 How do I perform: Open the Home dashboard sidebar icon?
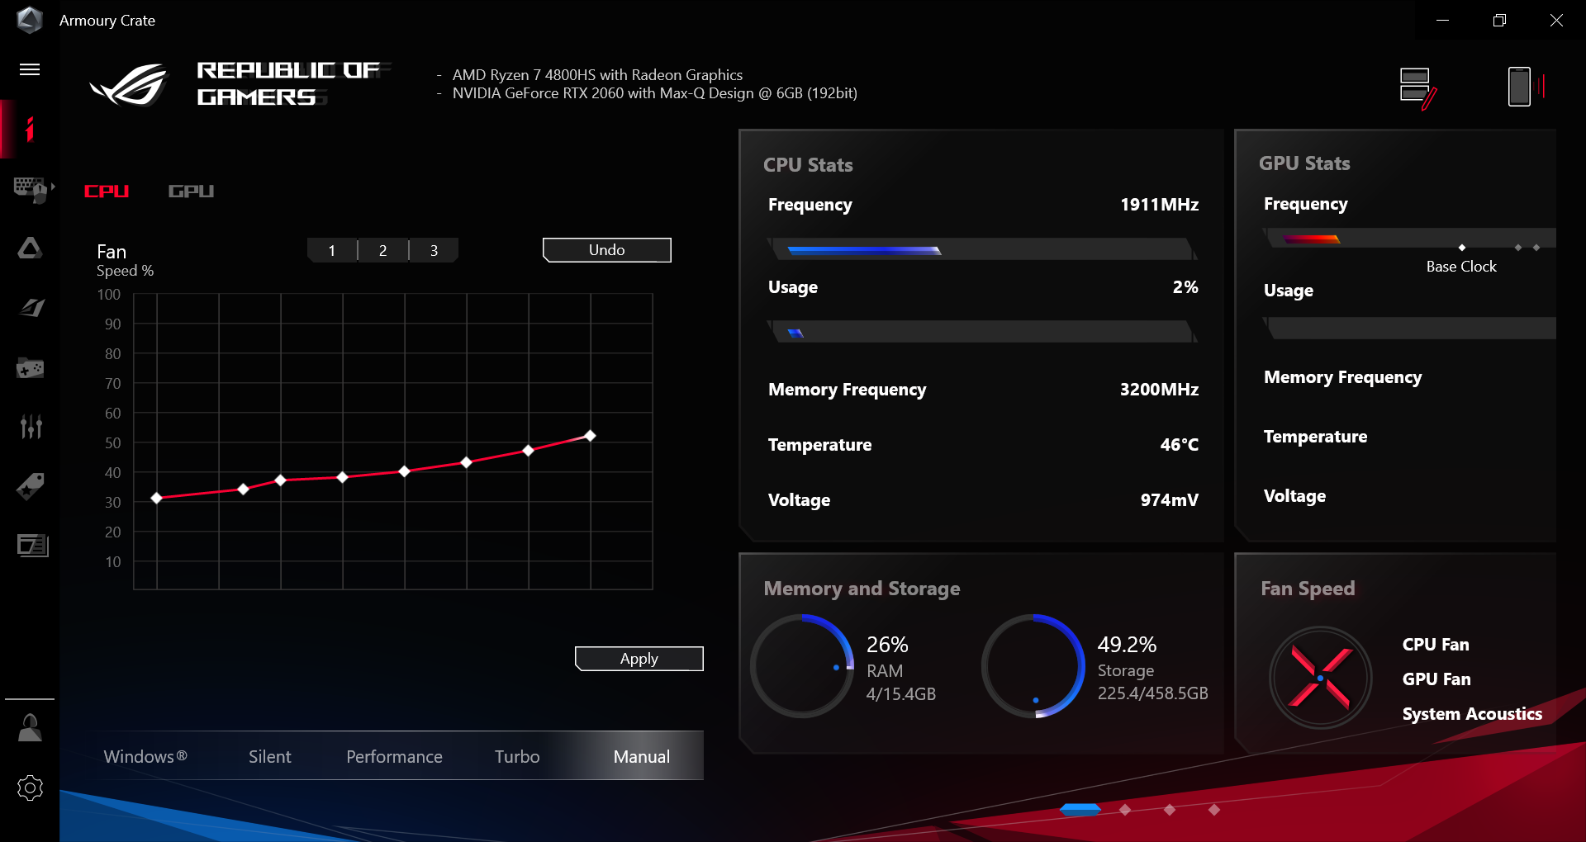[30, 129]
